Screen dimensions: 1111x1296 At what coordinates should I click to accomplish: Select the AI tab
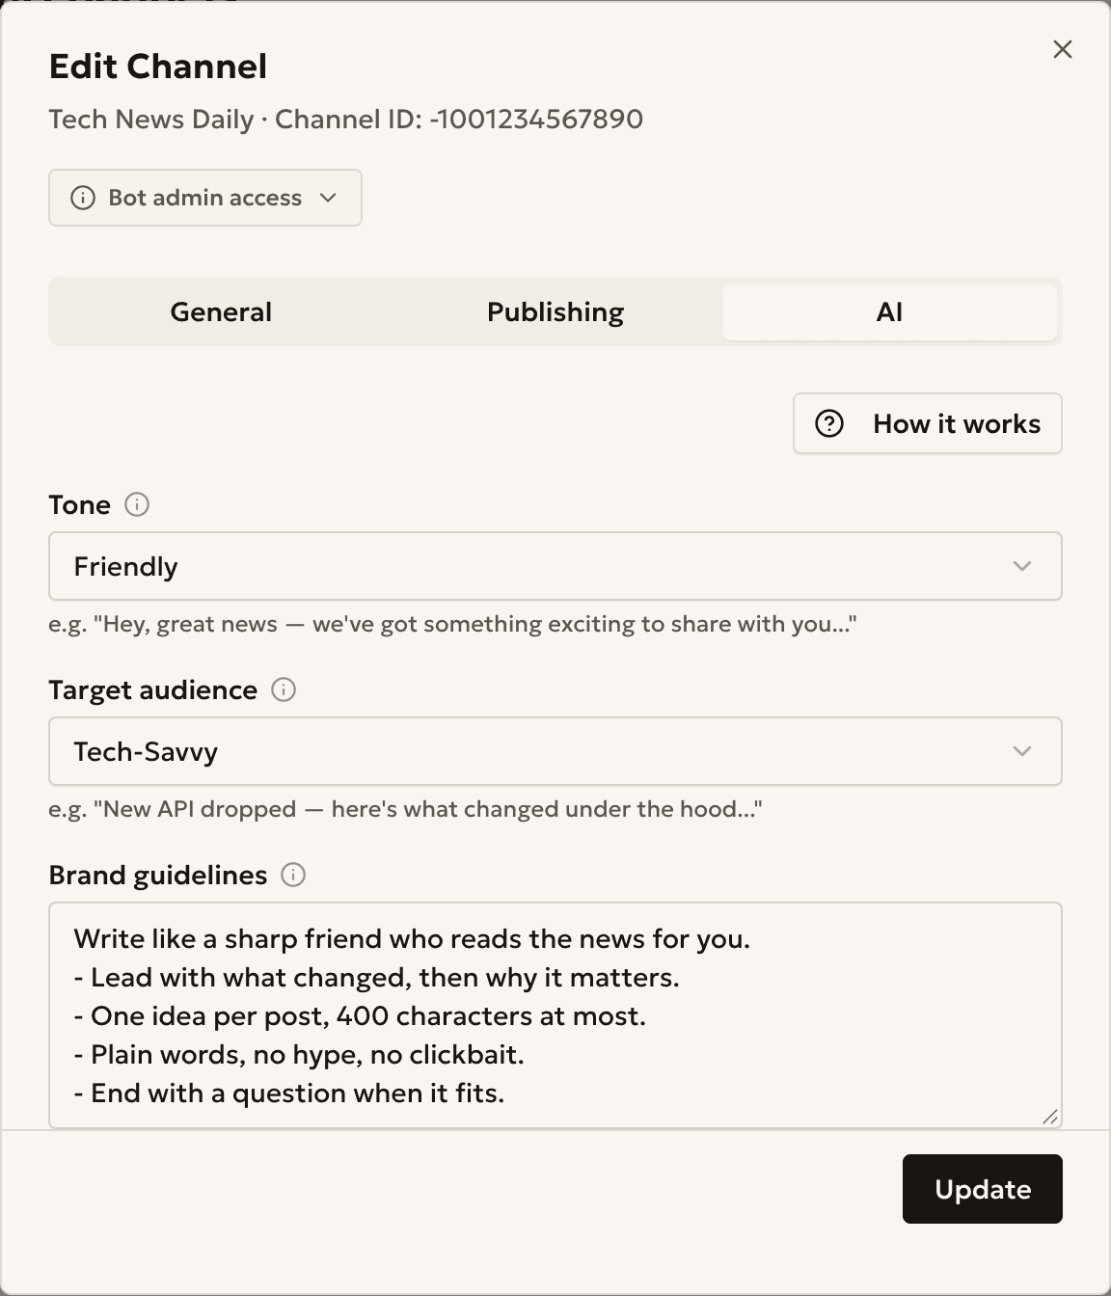(889, 311)
